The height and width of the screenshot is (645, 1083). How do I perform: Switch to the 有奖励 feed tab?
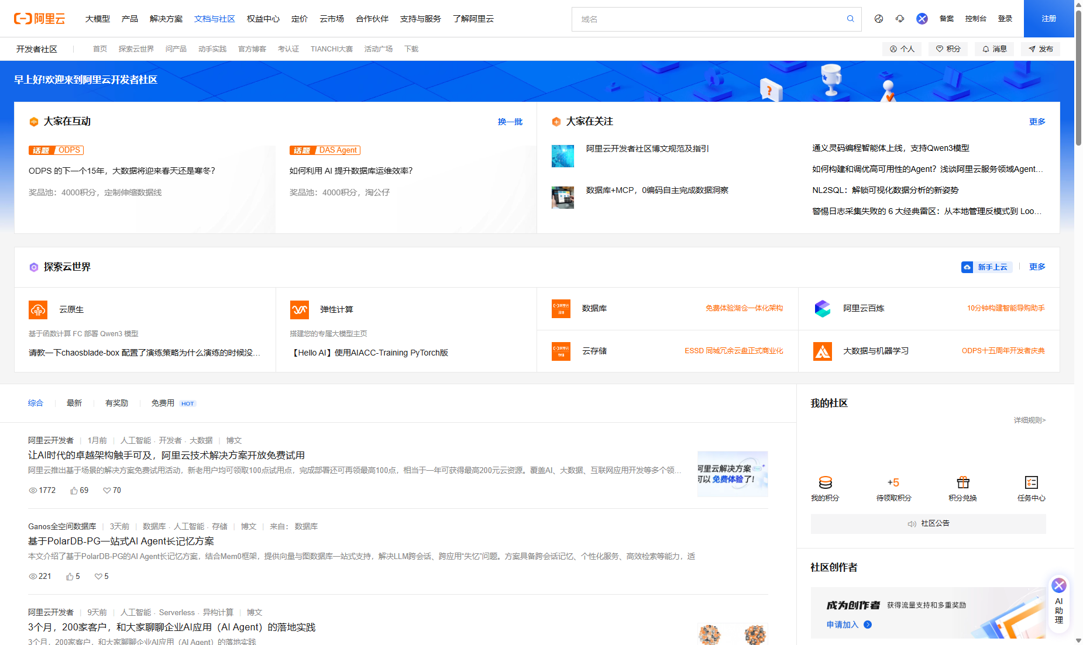116,403
